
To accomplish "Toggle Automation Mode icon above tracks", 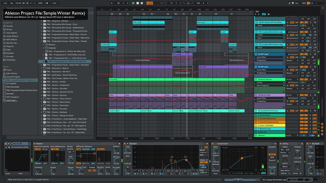I will pos(264,14).
